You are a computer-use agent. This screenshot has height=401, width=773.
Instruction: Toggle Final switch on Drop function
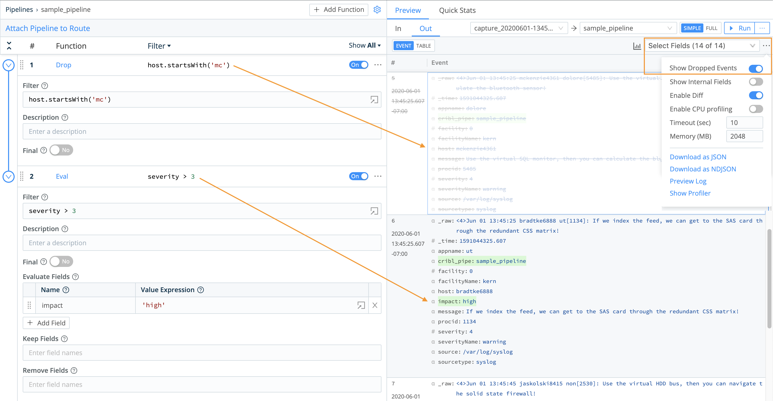click(x=61, y=150)
